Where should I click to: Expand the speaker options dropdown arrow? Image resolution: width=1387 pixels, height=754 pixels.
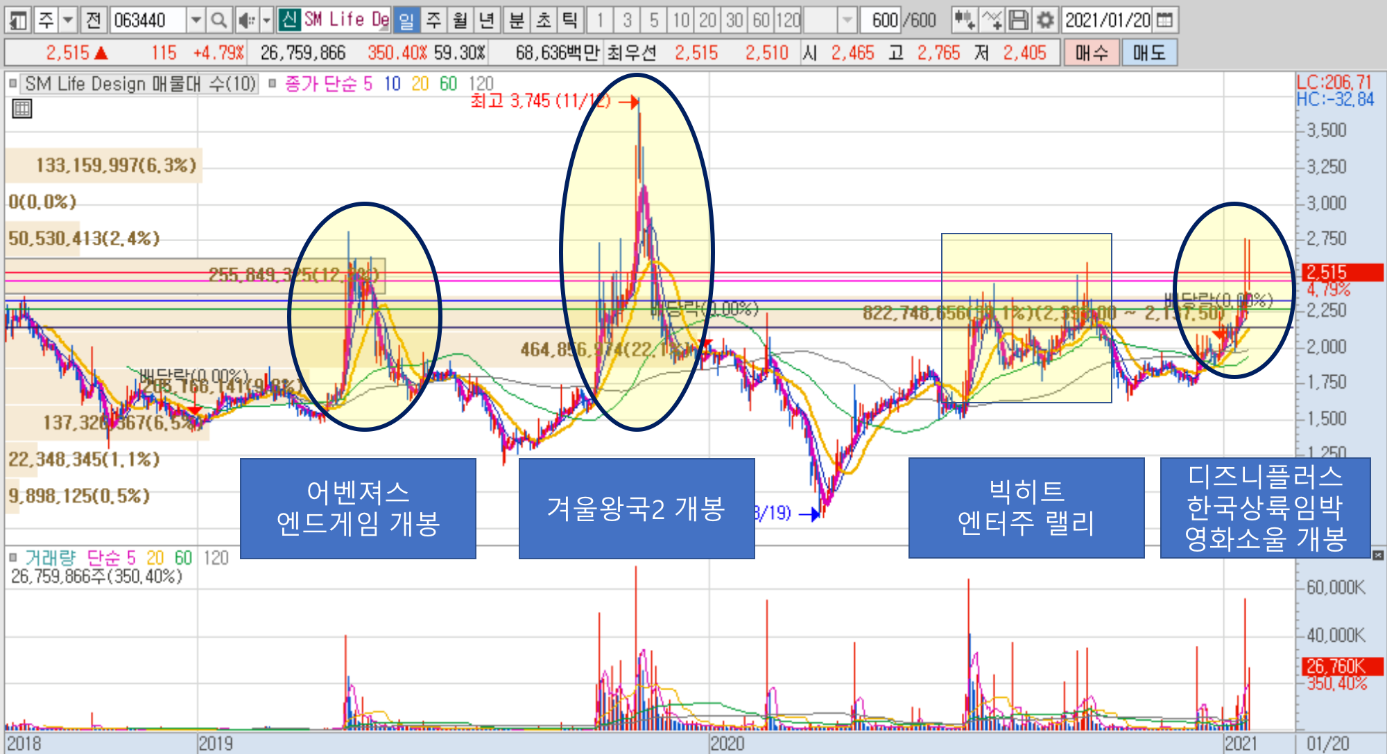tap(266, 20)
